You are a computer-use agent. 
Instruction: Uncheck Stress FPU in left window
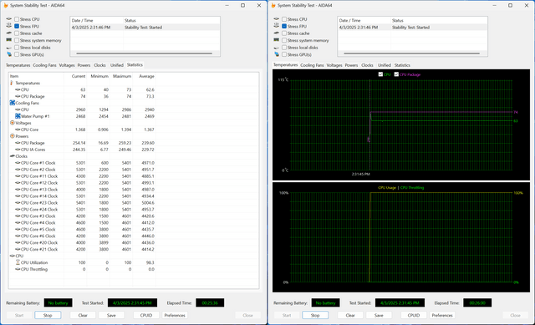pos(17,26)
